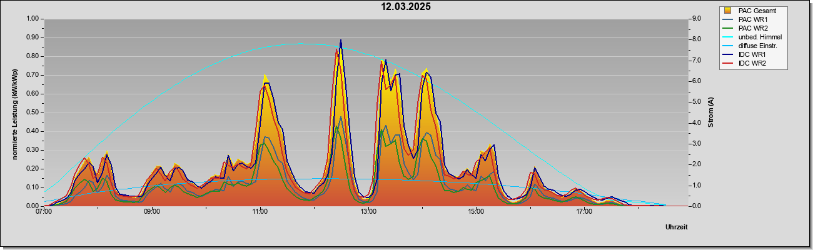The height and width of the screenshot is (250, 813).
Task: Select the PAC WR1 legend entry
Action: [x=752, y=19]
